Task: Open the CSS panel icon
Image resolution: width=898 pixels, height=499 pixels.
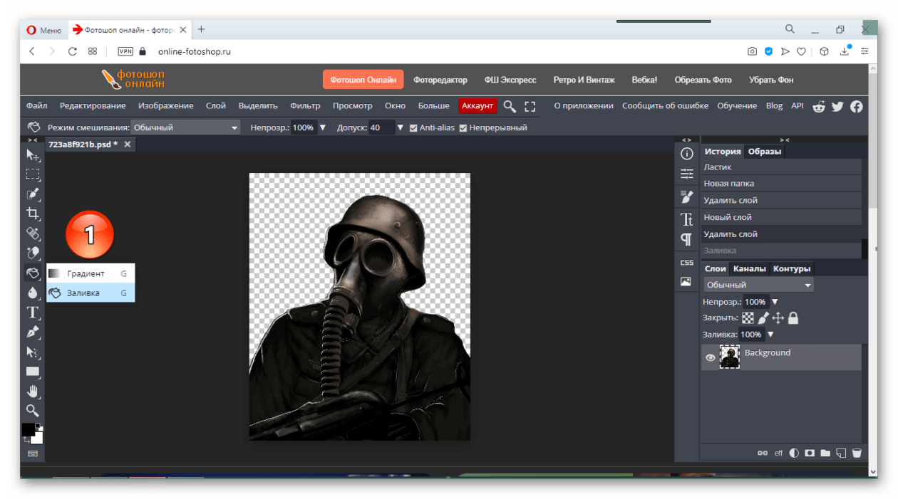Action: click(x=686, y=263)
